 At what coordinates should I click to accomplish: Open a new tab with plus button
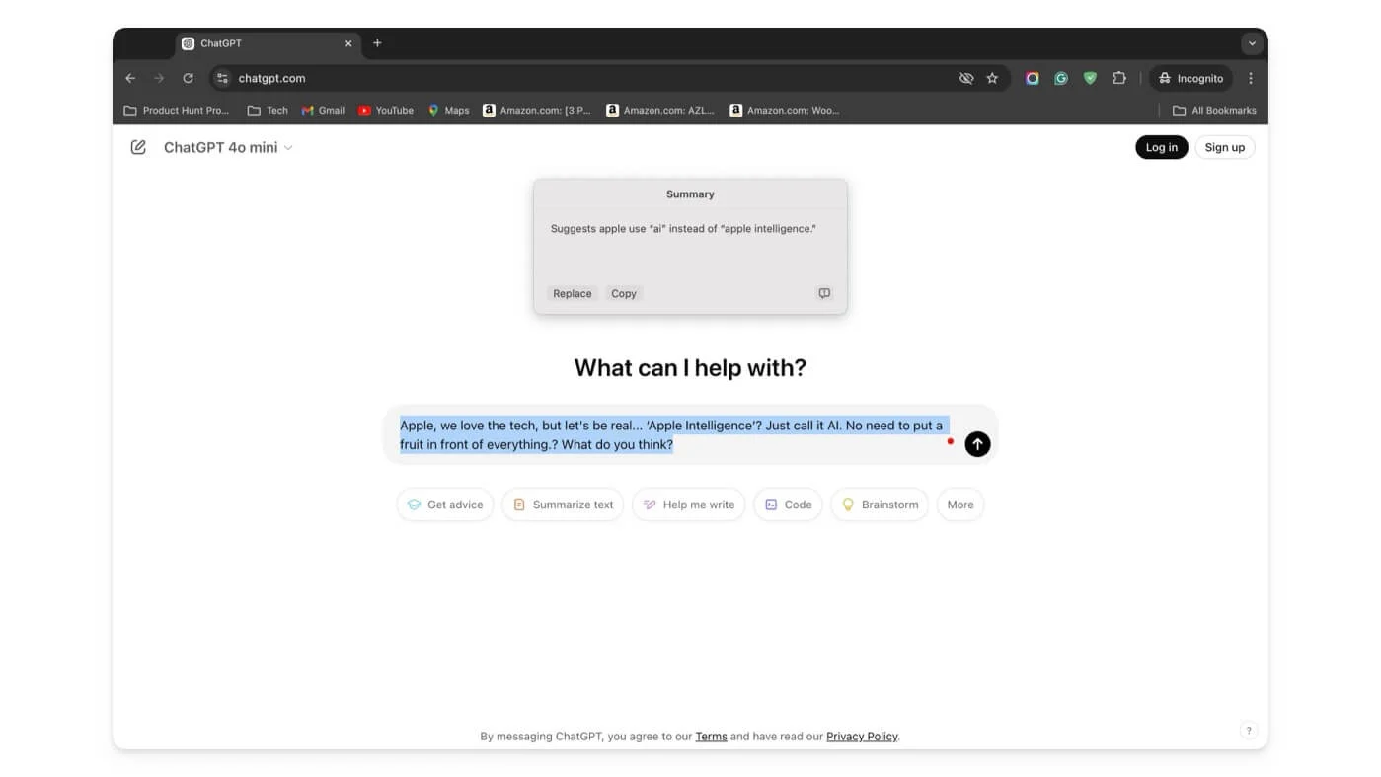coord(377,43)
